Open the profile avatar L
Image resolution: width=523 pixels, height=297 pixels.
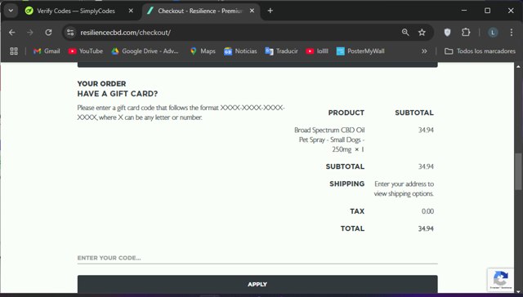pyautogui.click(x=493, y=33)
